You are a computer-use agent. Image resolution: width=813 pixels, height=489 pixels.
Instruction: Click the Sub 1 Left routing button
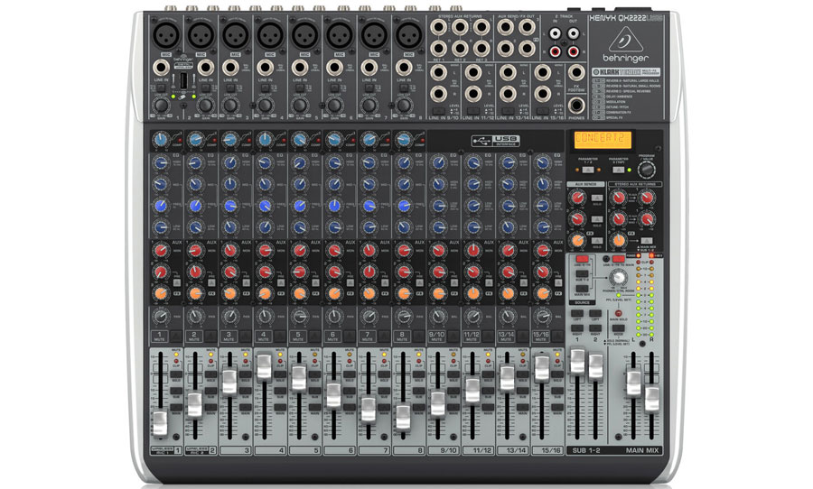coord(576,313)
